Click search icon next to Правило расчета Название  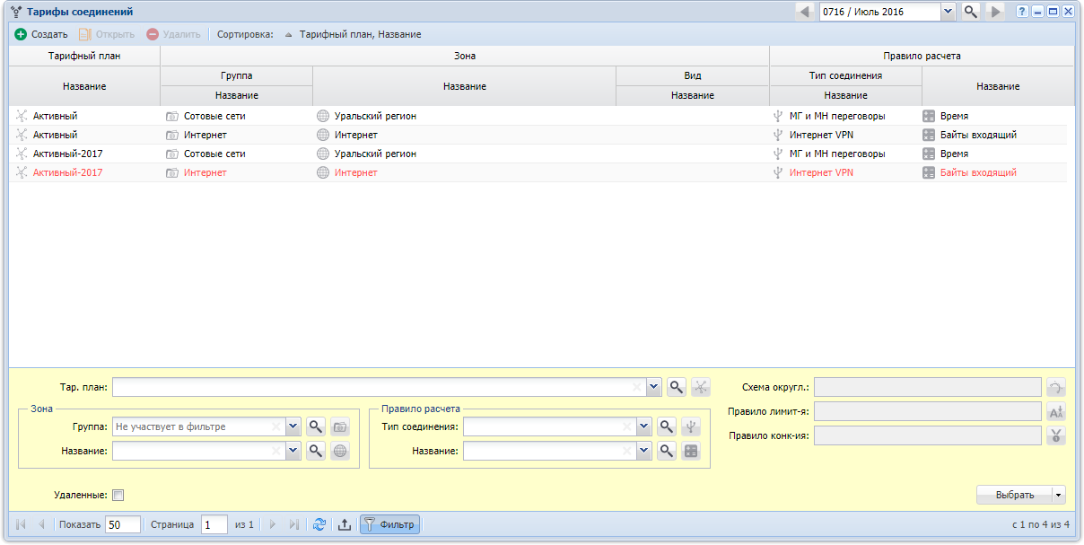pos(666,451)
